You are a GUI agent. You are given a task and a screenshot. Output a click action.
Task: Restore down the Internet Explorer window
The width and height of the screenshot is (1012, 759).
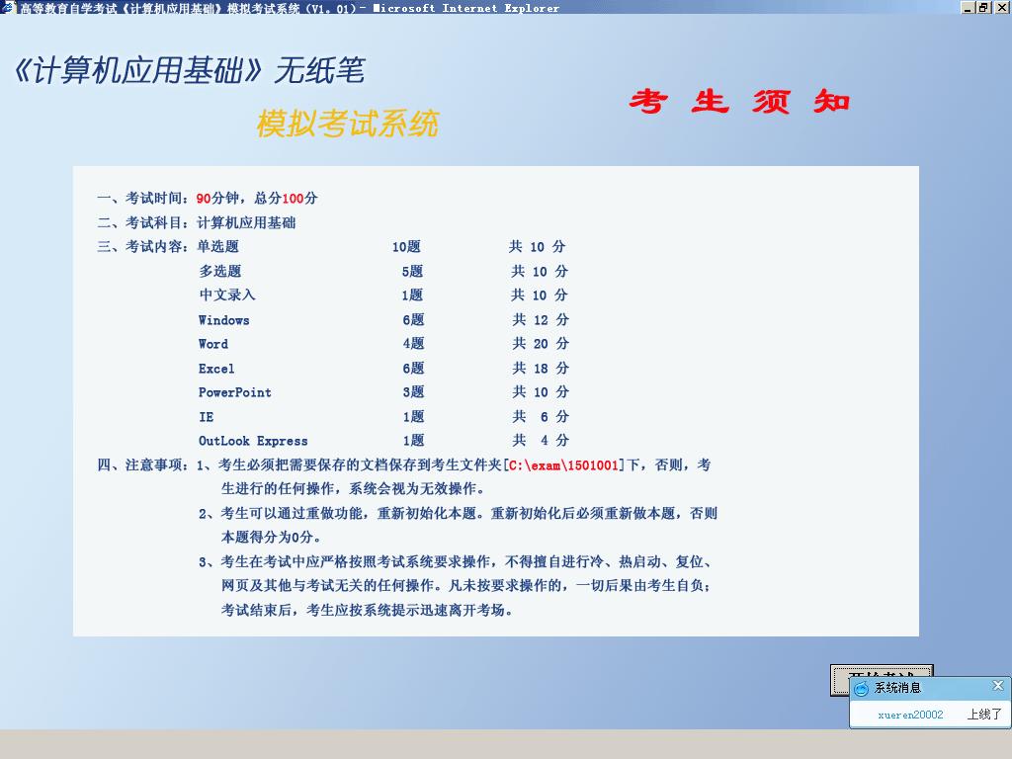pos(983,7)
